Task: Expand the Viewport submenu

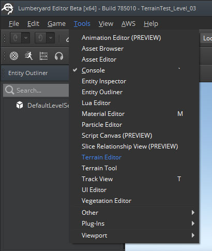Action: point(134,235)
